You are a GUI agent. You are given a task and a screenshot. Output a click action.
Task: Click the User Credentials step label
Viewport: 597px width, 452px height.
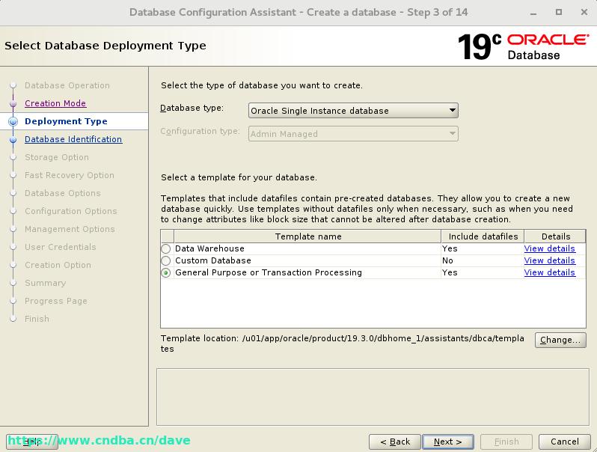(60, 247)
